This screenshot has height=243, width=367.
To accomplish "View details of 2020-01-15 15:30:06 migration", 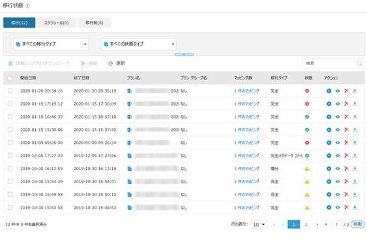I will tap(338, 130).
